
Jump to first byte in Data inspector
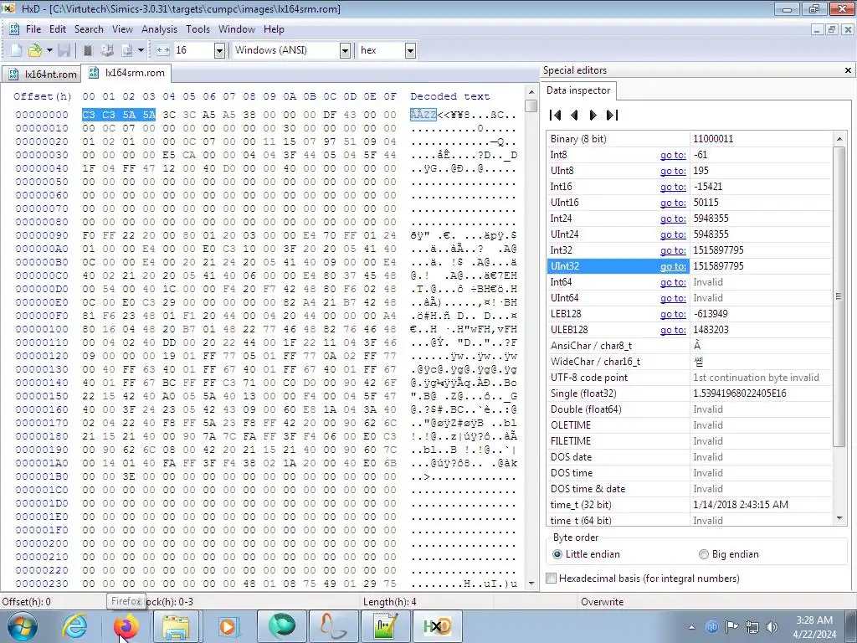point(556,115)
